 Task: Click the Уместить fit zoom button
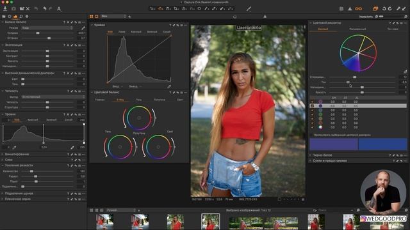pyautogui.click(x=366, y=17)
